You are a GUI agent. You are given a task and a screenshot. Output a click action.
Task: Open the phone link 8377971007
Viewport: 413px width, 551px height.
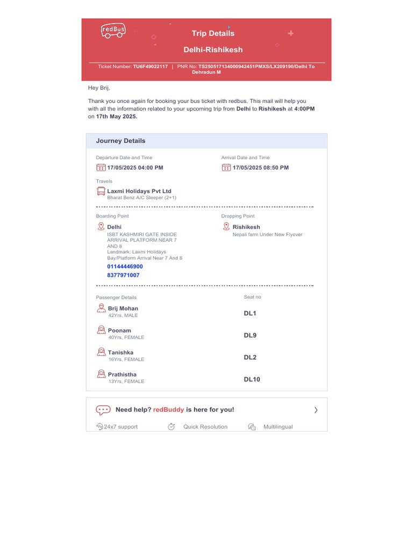123,275
